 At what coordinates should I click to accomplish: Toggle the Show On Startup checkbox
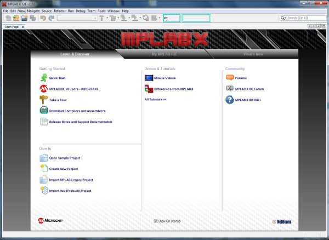(x=156, y=221)
